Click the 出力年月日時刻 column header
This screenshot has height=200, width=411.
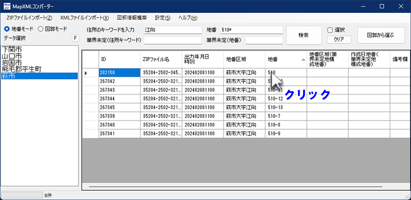pos(203,59)
